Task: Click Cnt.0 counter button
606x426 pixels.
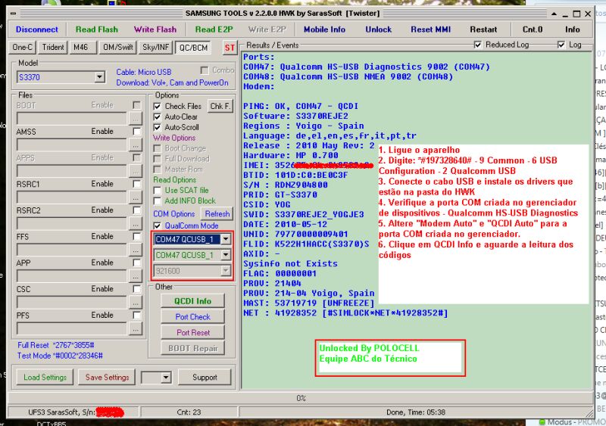Action: pos(533,30)
